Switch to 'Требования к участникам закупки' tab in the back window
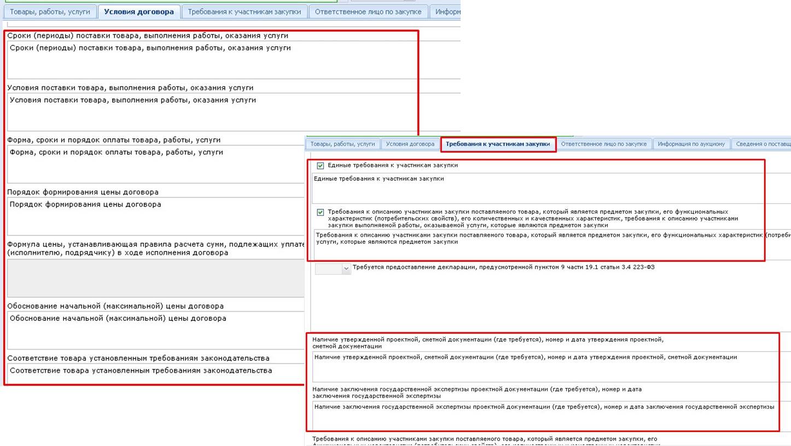 [x=244, y=11]
